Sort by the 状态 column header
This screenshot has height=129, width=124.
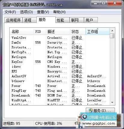click(78, 32)
